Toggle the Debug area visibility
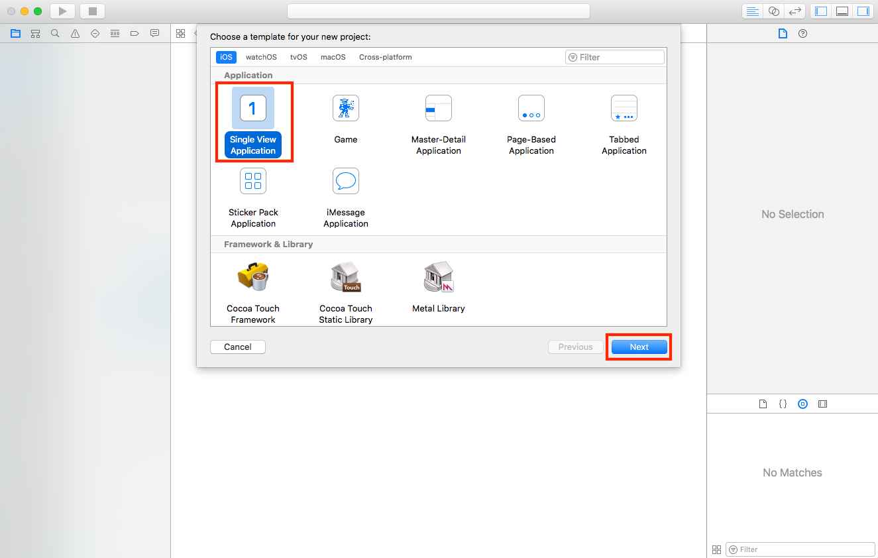 [842, 11]
